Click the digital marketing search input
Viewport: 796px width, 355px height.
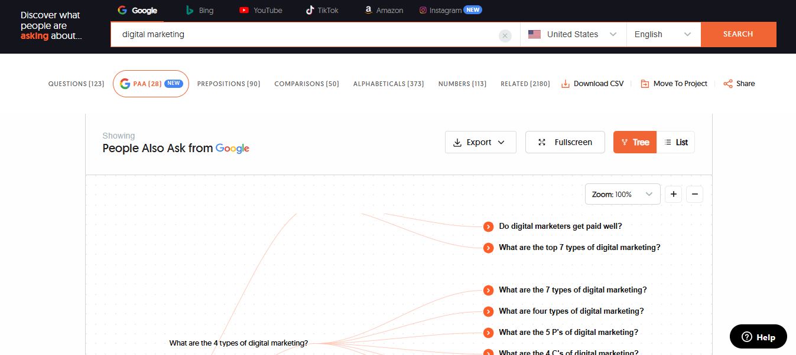point(304,34)
